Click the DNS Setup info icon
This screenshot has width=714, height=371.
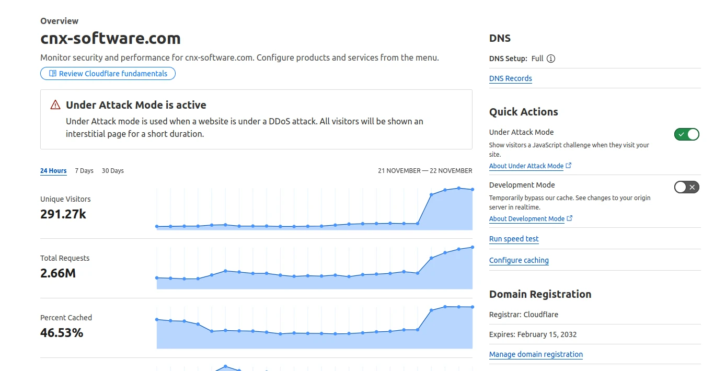pos(551,59)
